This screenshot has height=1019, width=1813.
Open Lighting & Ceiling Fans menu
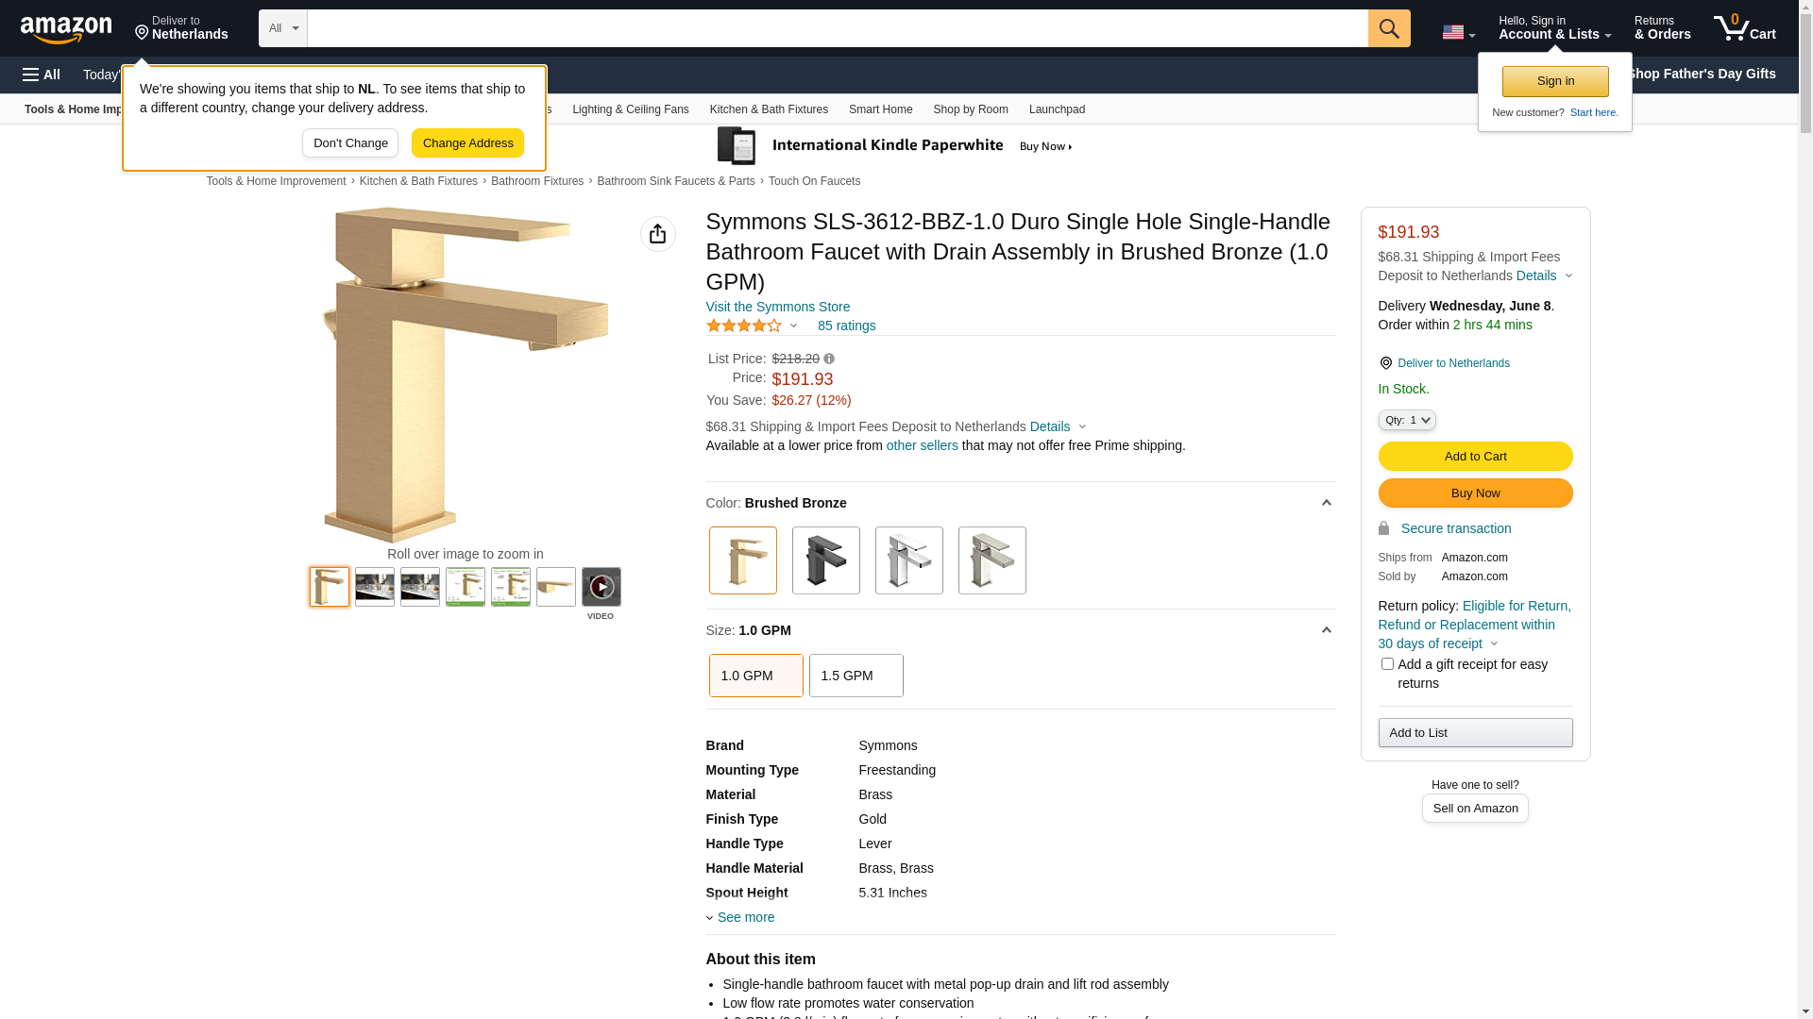tap(630, 109)
